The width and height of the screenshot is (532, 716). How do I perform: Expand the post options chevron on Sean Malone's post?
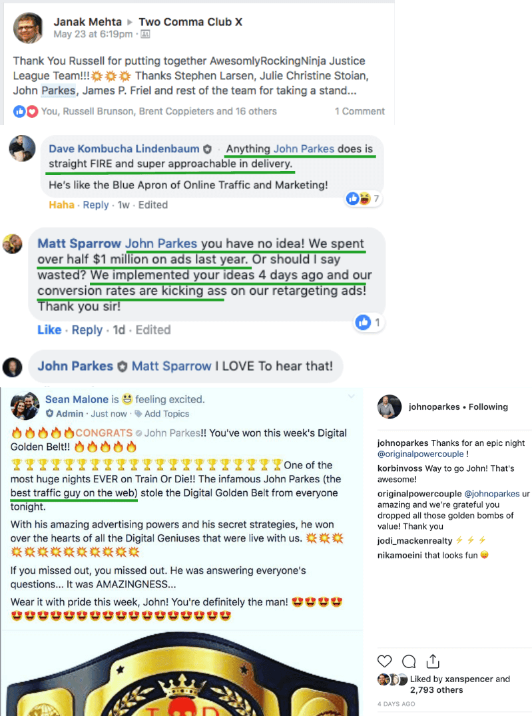351,397
